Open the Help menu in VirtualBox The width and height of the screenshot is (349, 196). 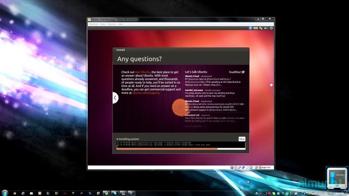coord(121,24)
